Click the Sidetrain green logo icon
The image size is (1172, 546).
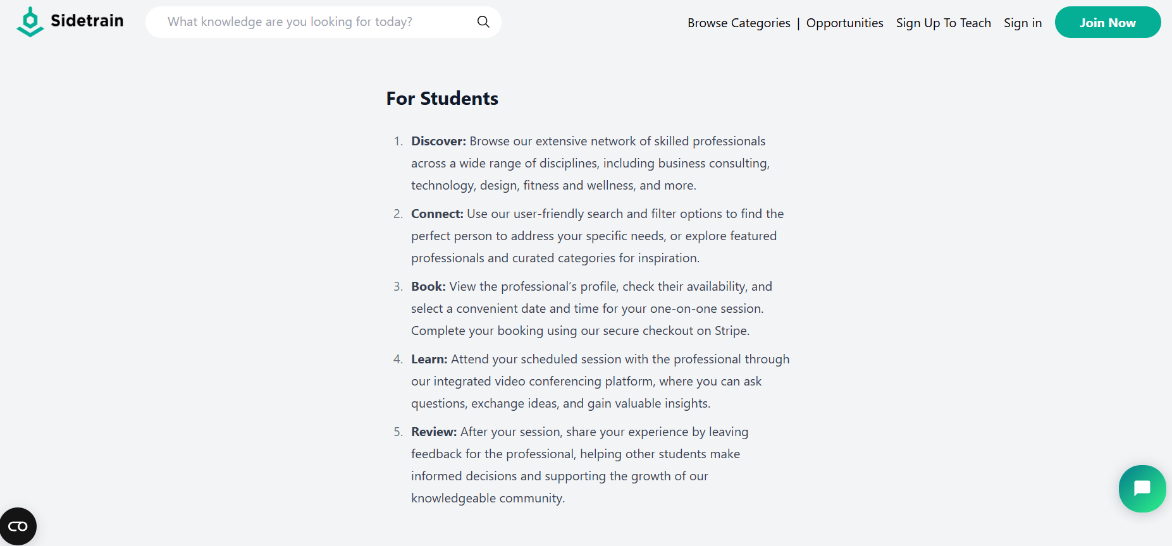point(30,22)
